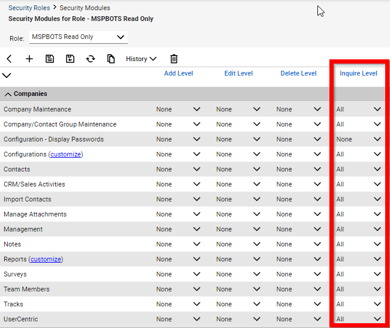The image size is (390, 328).
Task: Click the back arrow icon in toolbar
Action: coord(9,59)
